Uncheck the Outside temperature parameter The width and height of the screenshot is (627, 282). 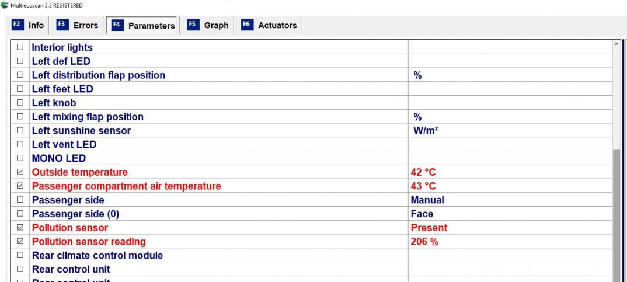coord(20,172)
